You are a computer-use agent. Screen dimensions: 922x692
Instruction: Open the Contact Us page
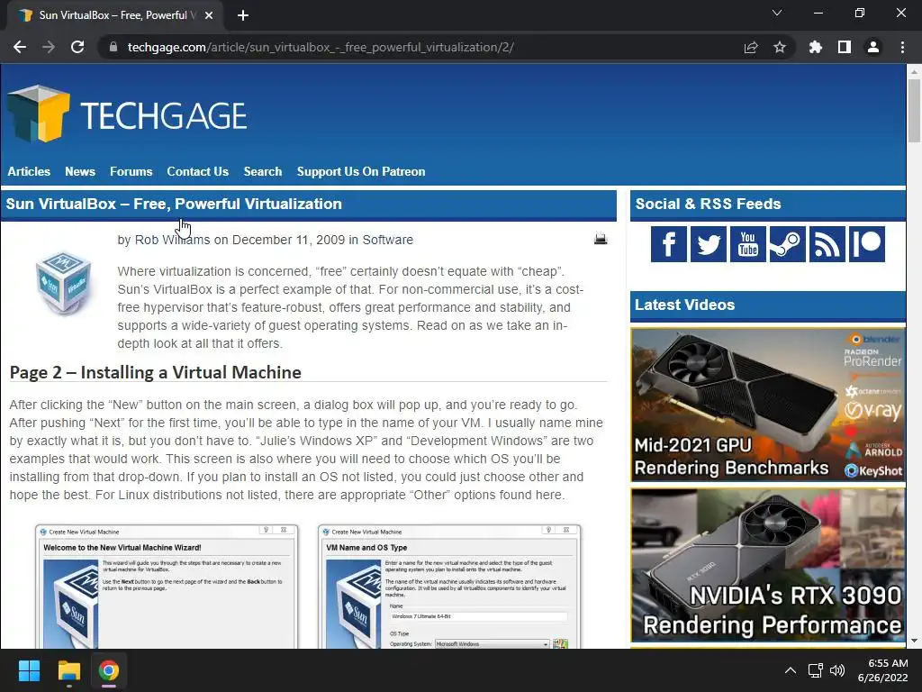(197, 171)
